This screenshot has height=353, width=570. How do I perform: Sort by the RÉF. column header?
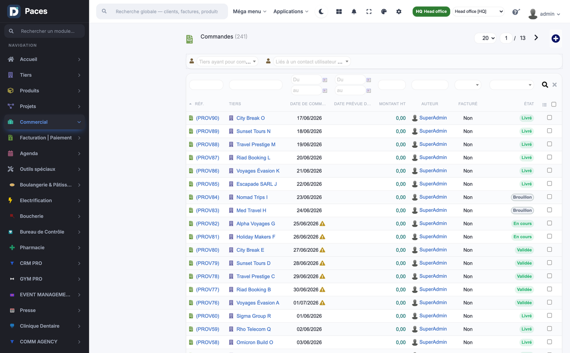(199, 104)
